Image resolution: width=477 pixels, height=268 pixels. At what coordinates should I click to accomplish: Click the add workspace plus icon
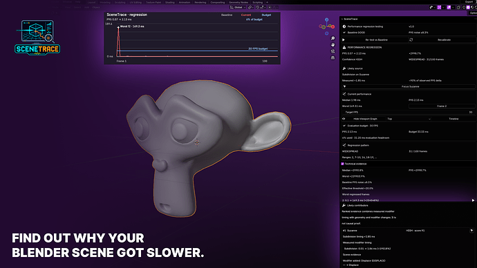267,3
